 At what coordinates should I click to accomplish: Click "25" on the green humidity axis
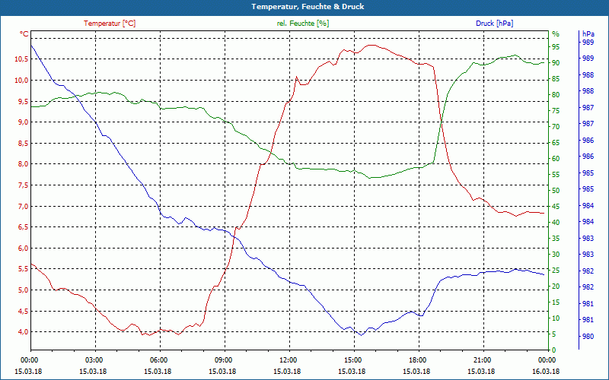pos(556,271)
